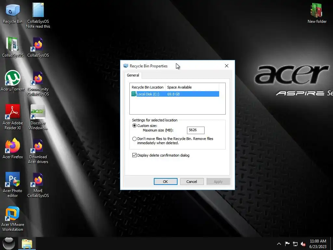Click the network tray icon
333x250 pixels.
pos(295,244)
